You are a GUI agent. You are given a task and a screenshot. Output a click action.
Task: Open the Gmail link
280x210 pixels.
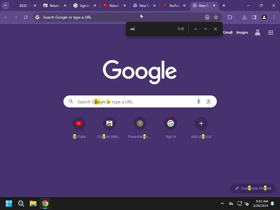228,32
